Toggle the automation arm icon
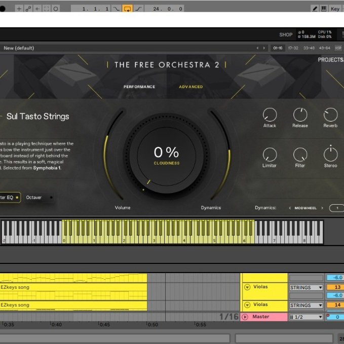The height and width of the screenshot is (344, 344). pos(28,9)
